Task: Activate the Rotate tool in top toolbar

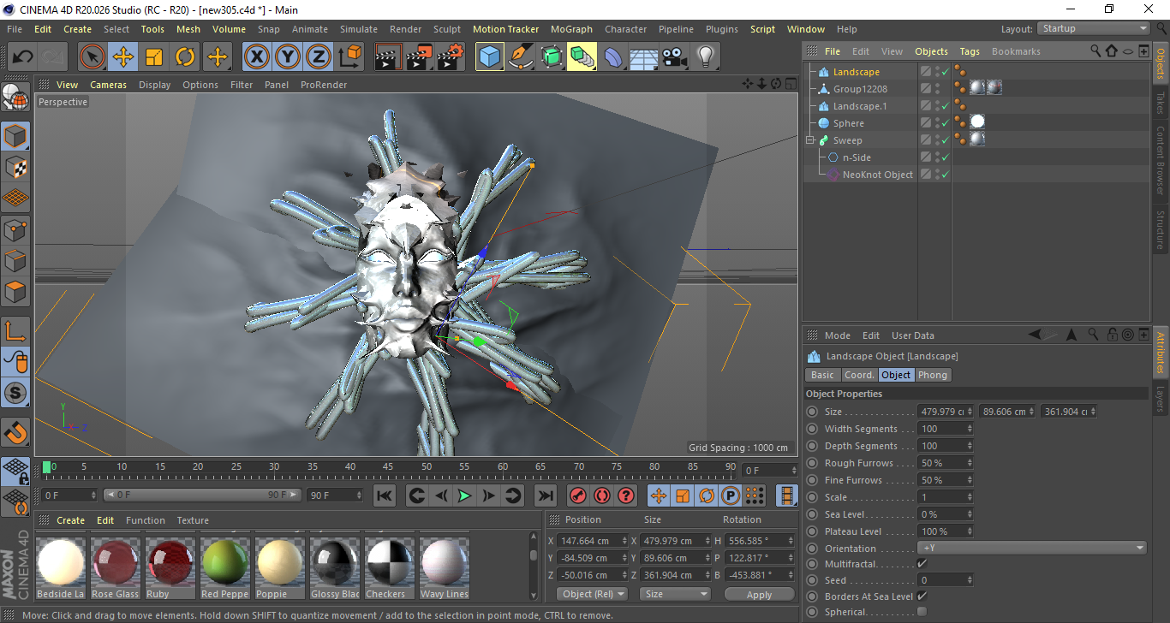Action: (185, 57)
